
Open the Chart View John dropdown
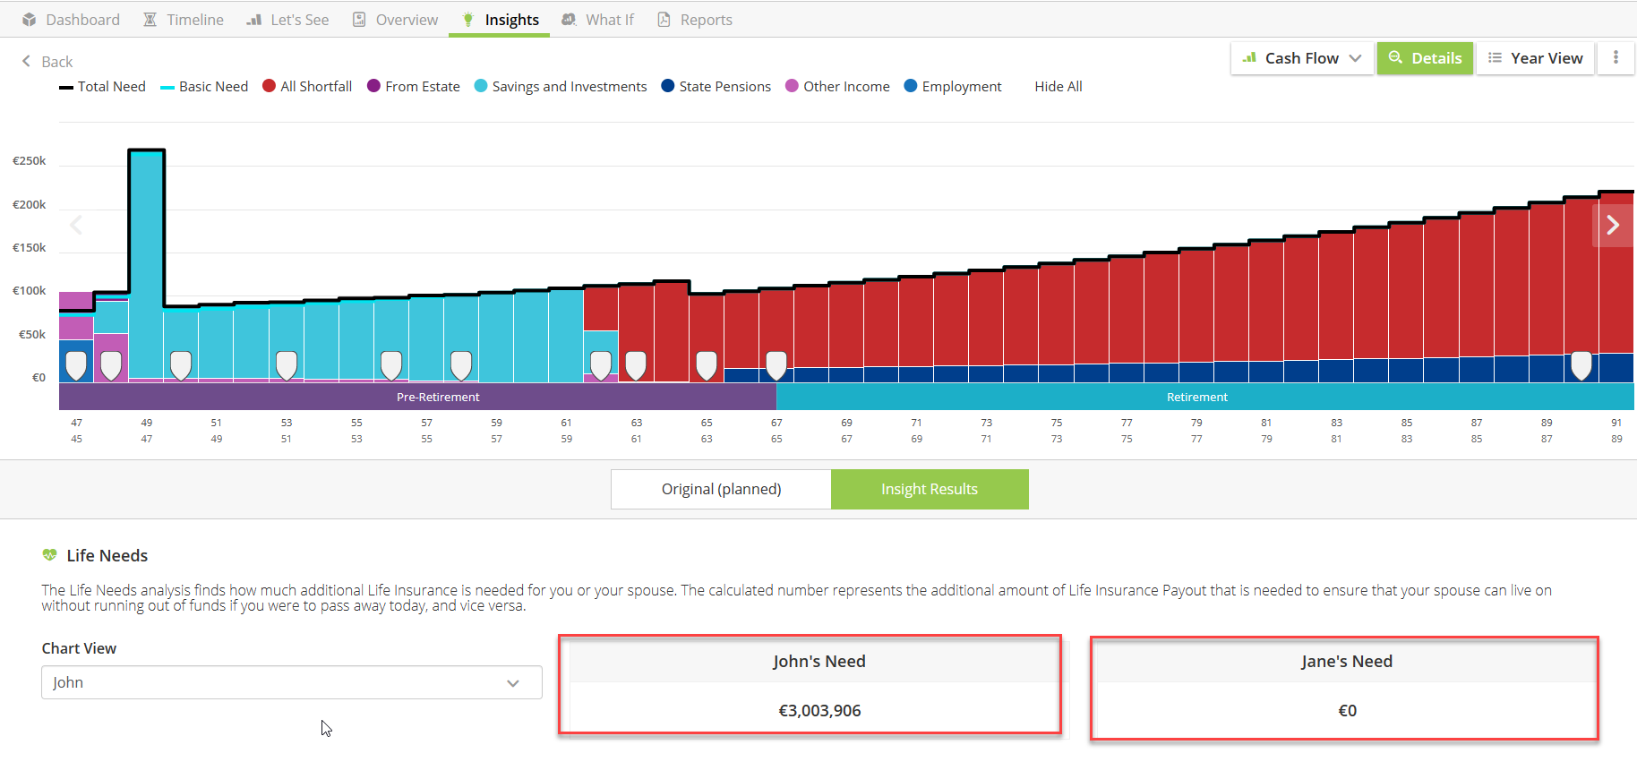click(x=292, y=682)
